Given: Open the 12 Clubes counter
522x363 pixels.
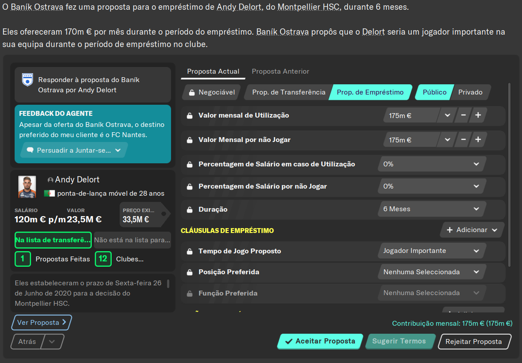Looking at the screenshot, I should point(103,259).
